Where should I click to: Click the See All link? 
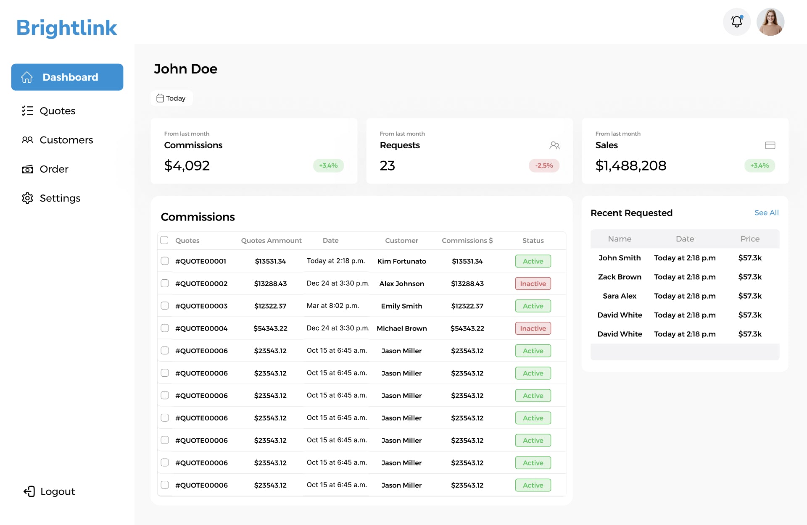[x=766, y=213]
